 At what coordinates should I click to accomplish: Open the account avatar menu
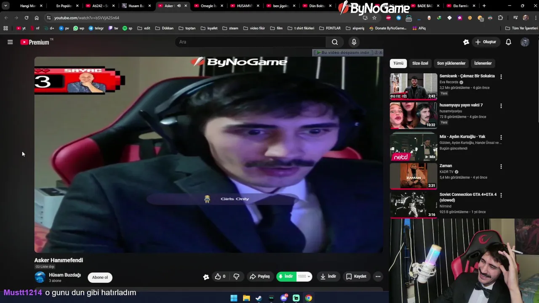point(525,42)
